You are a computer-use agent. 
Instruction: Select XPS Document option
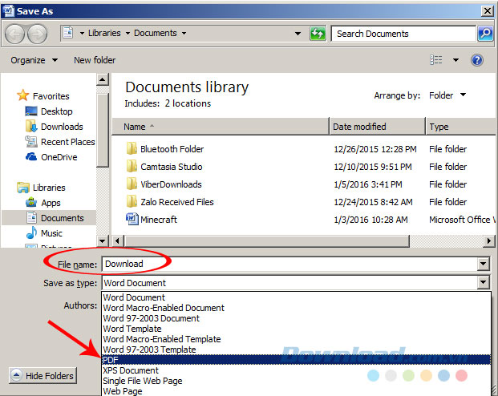[296, 370]
